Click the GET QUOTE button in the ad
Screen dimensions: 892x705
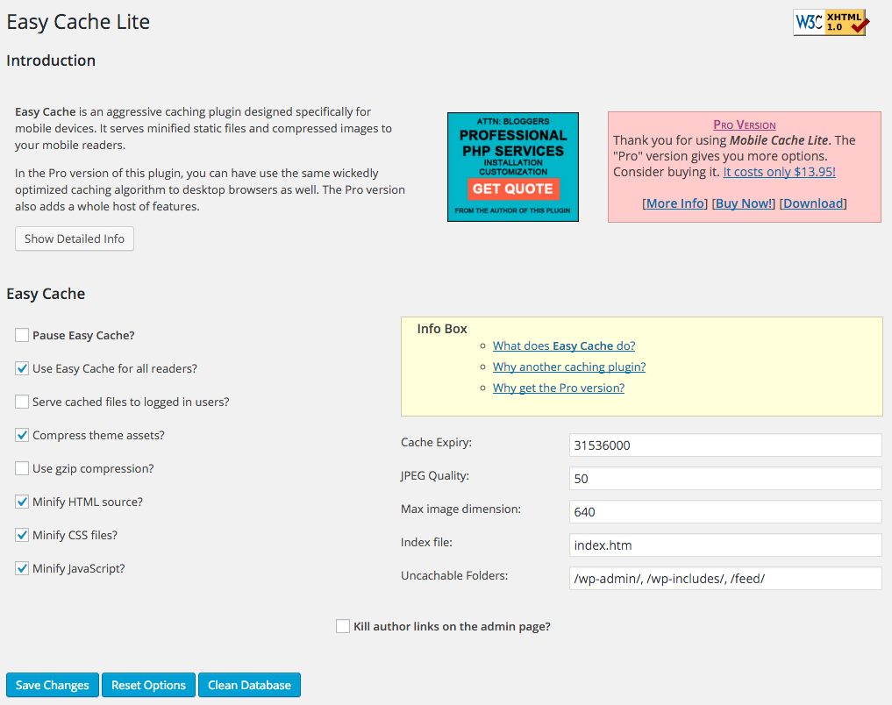(x=513, y=189)
